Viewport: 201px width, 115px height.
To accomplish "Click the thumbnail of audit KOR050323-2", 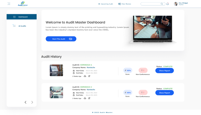I will point(56,92).
